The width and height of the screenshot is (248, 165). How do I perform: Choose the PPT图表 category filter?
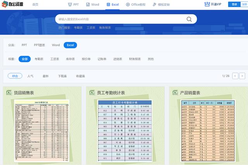click(40, 45)
